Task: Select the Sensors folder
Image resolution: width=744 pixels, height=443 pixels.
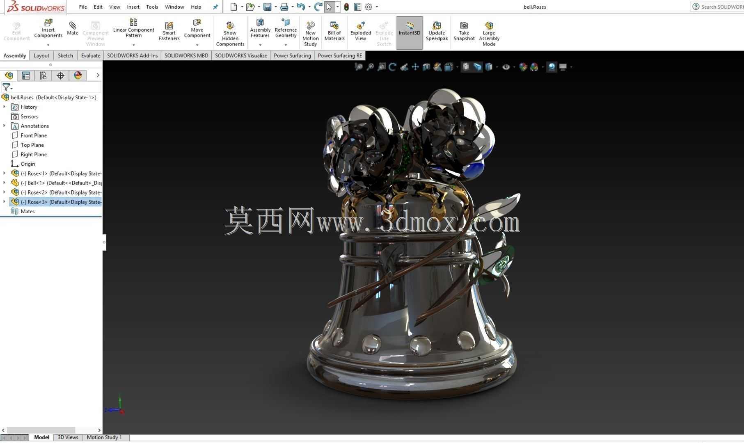Action: pos(29,116)
